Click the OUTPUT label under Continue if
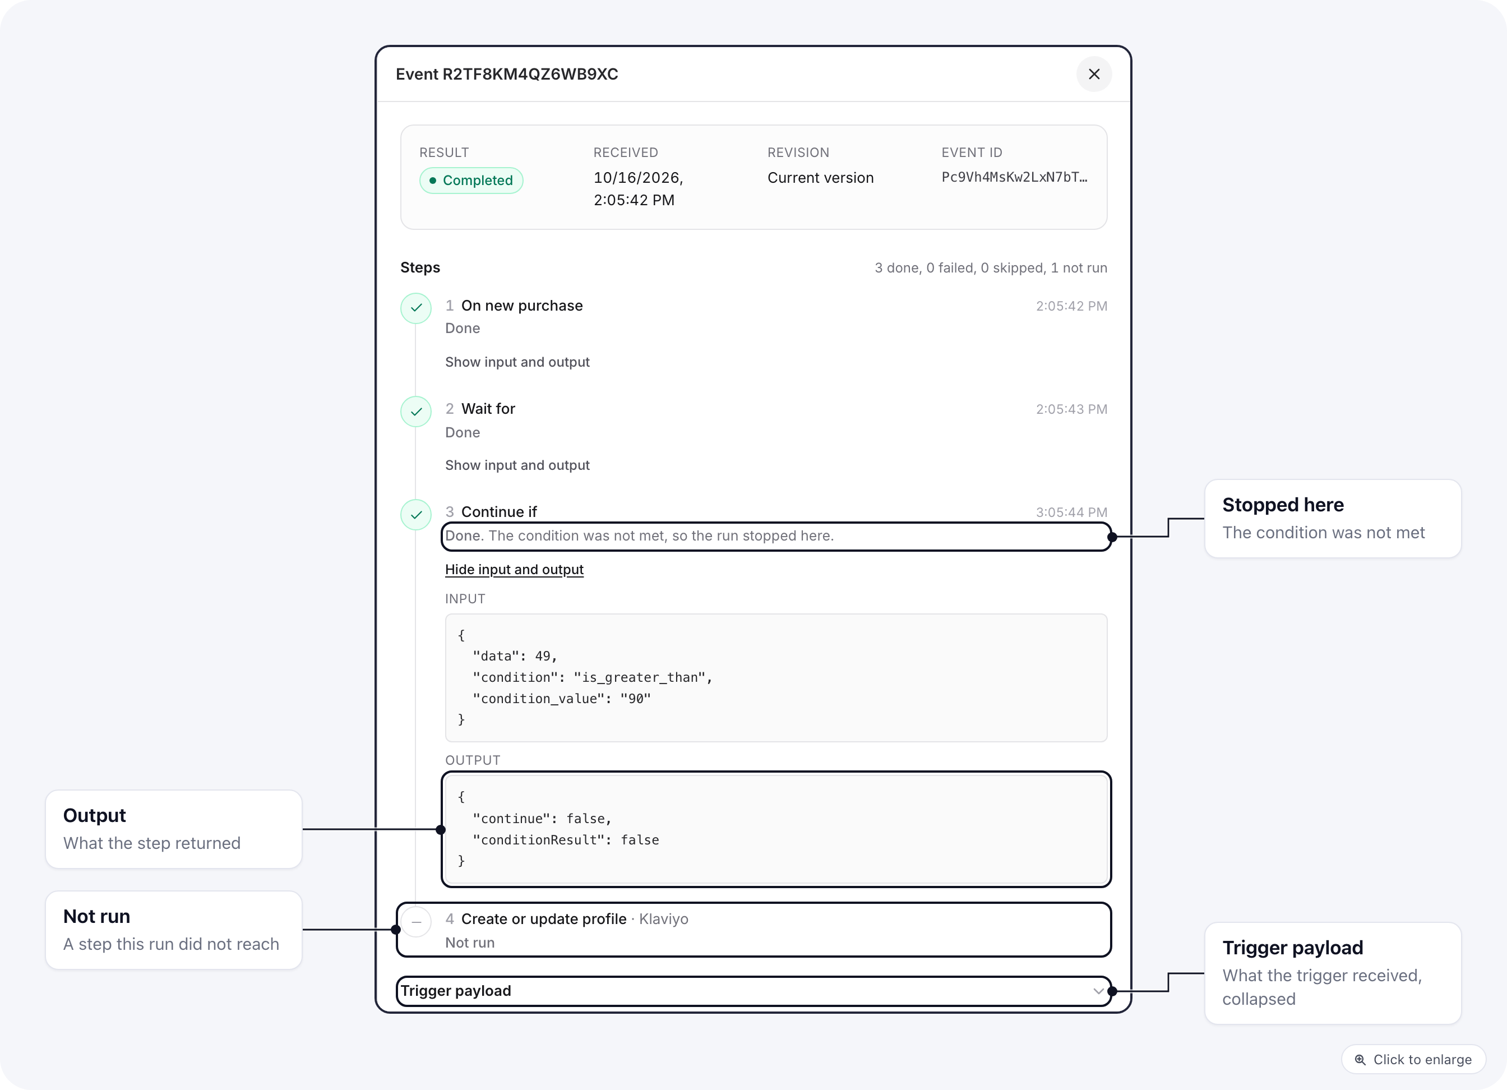Image resolution: width=1507 pixels, height=1090 pixels. pyautogui.click(x=473, y=760)
